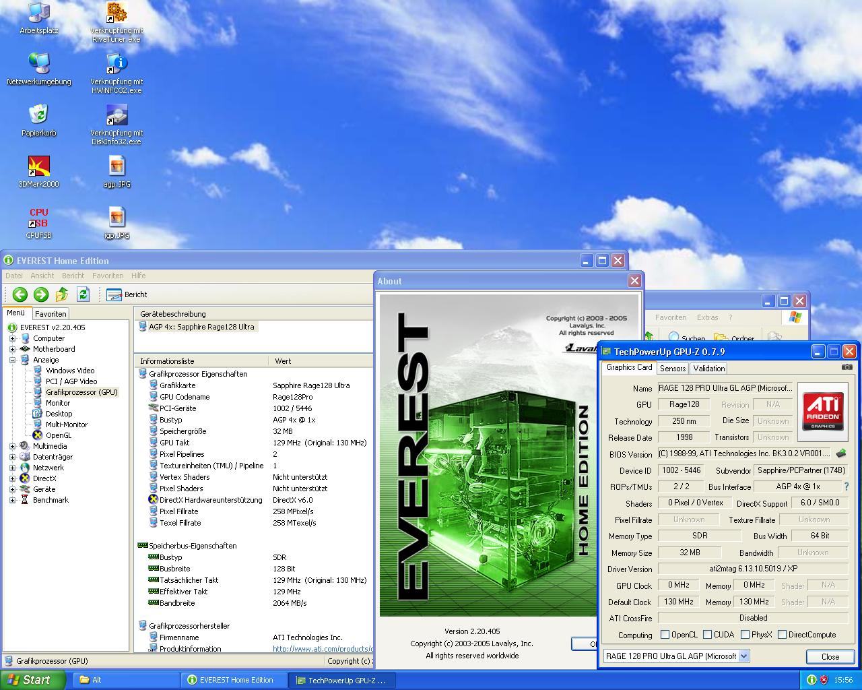This screenshot has height=690, width=862.
Task: Open the Datei menu in EVEREST
Action: pyautogui.click(x=14, y=276)
